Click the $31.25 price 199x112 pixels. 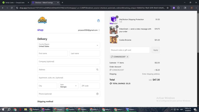(x=157, y=40)
